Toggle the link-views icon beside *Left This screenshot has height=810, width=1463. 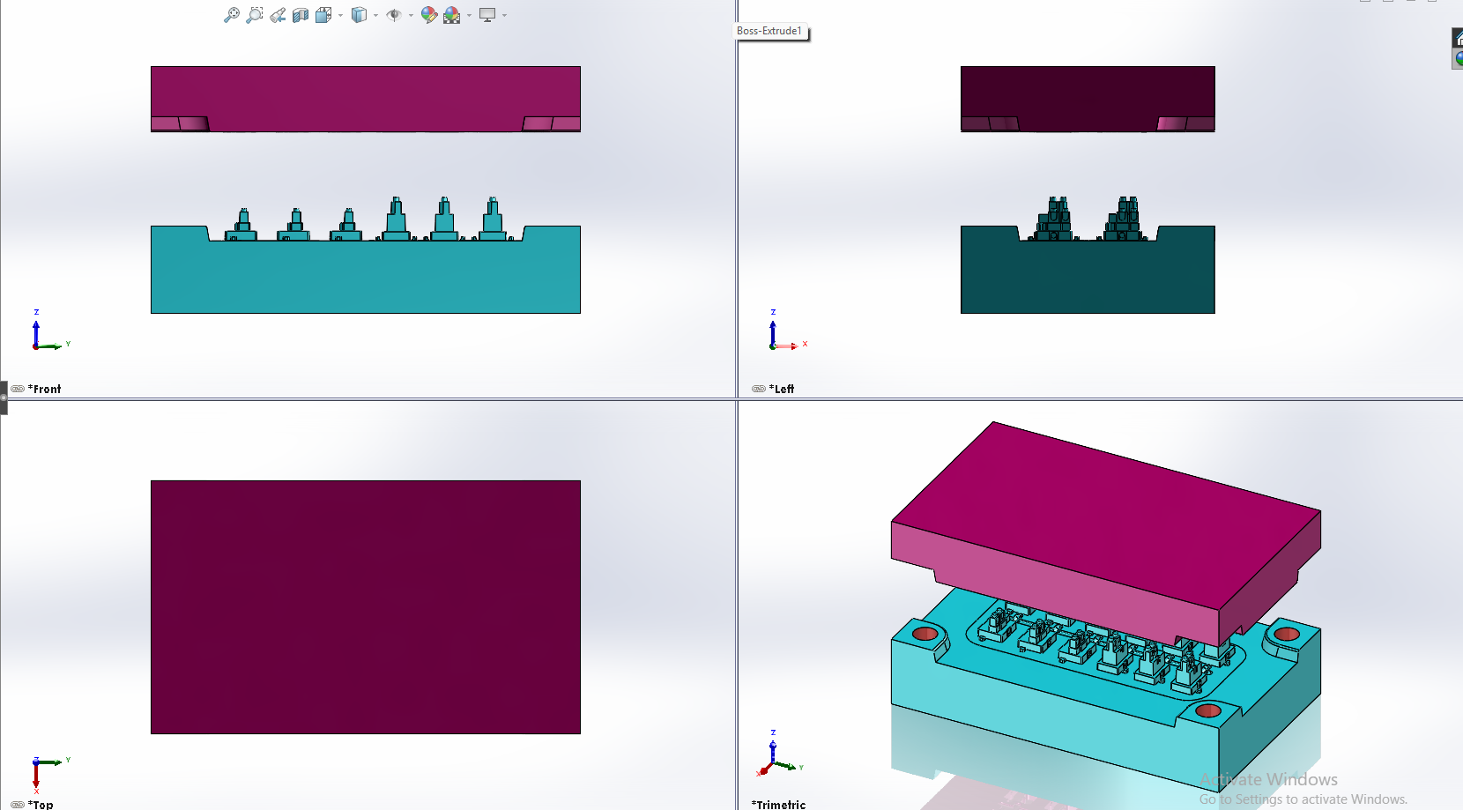tap(759, 389)
